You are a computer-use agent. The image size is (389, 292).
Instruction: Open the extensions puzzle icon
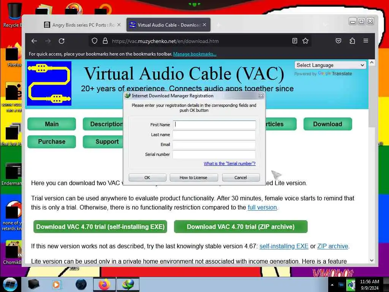pos(352,41)
